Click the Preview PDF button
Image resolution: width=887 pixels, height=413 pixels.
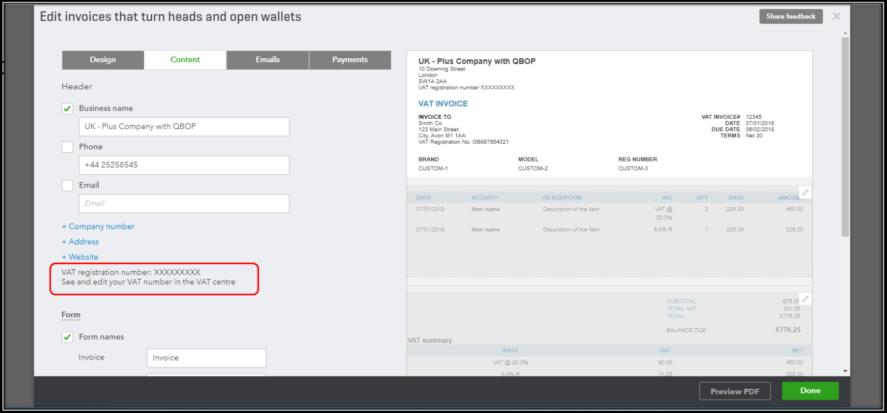pos(735,391)
